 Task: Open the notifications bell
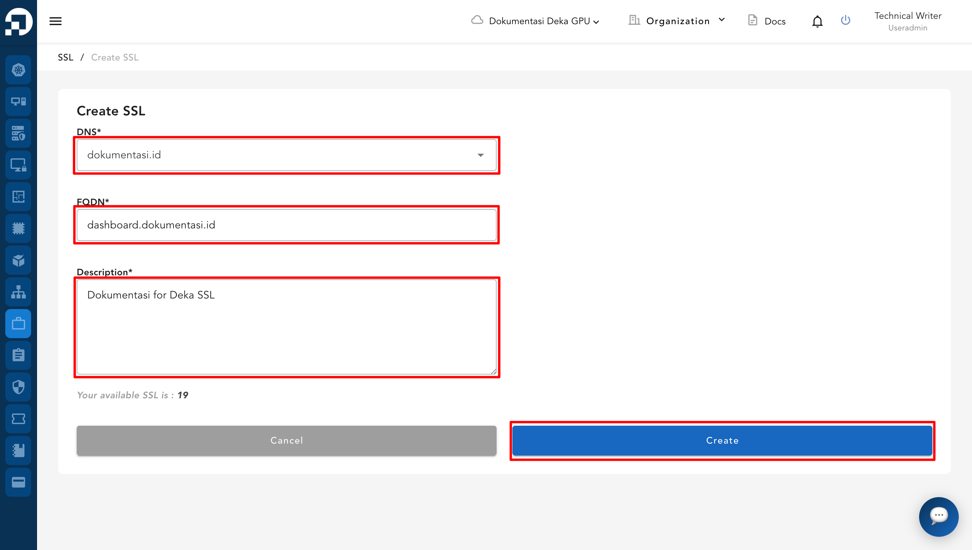pyautogui.click(x=817, y=21)
